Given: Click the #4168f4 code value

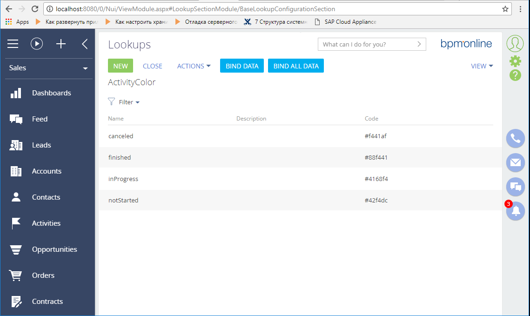Looking at the screenshot, I should [x=376, y=179].
